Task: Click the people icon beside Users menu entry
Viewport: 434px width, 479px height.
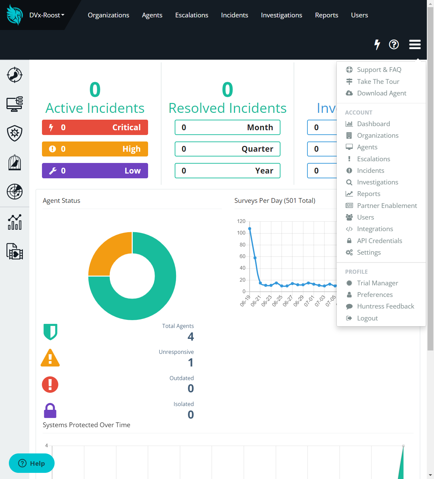Action: click(x=349, y=217)
